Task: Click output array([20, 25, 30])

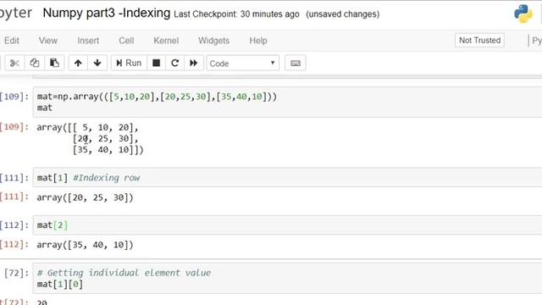Action: pyautogui.click(x=85, y=197)
